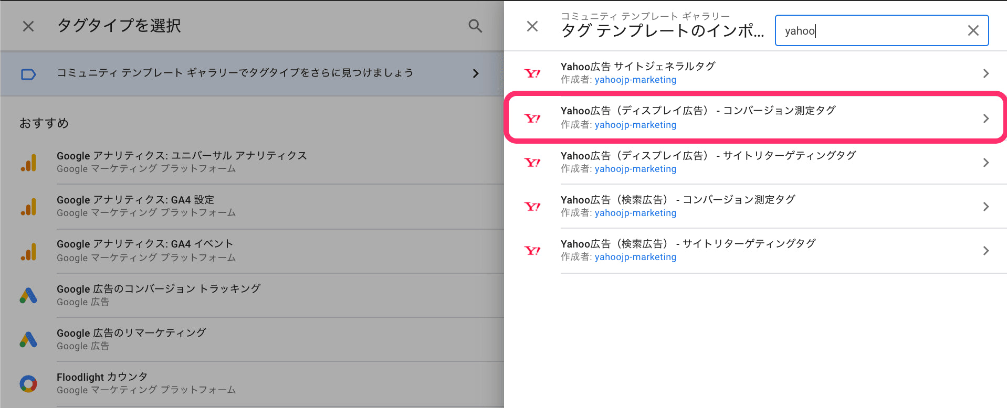Select Google 広告のリマーケティング tag type
Screen dimensions: 1007x408
[252, 339]
